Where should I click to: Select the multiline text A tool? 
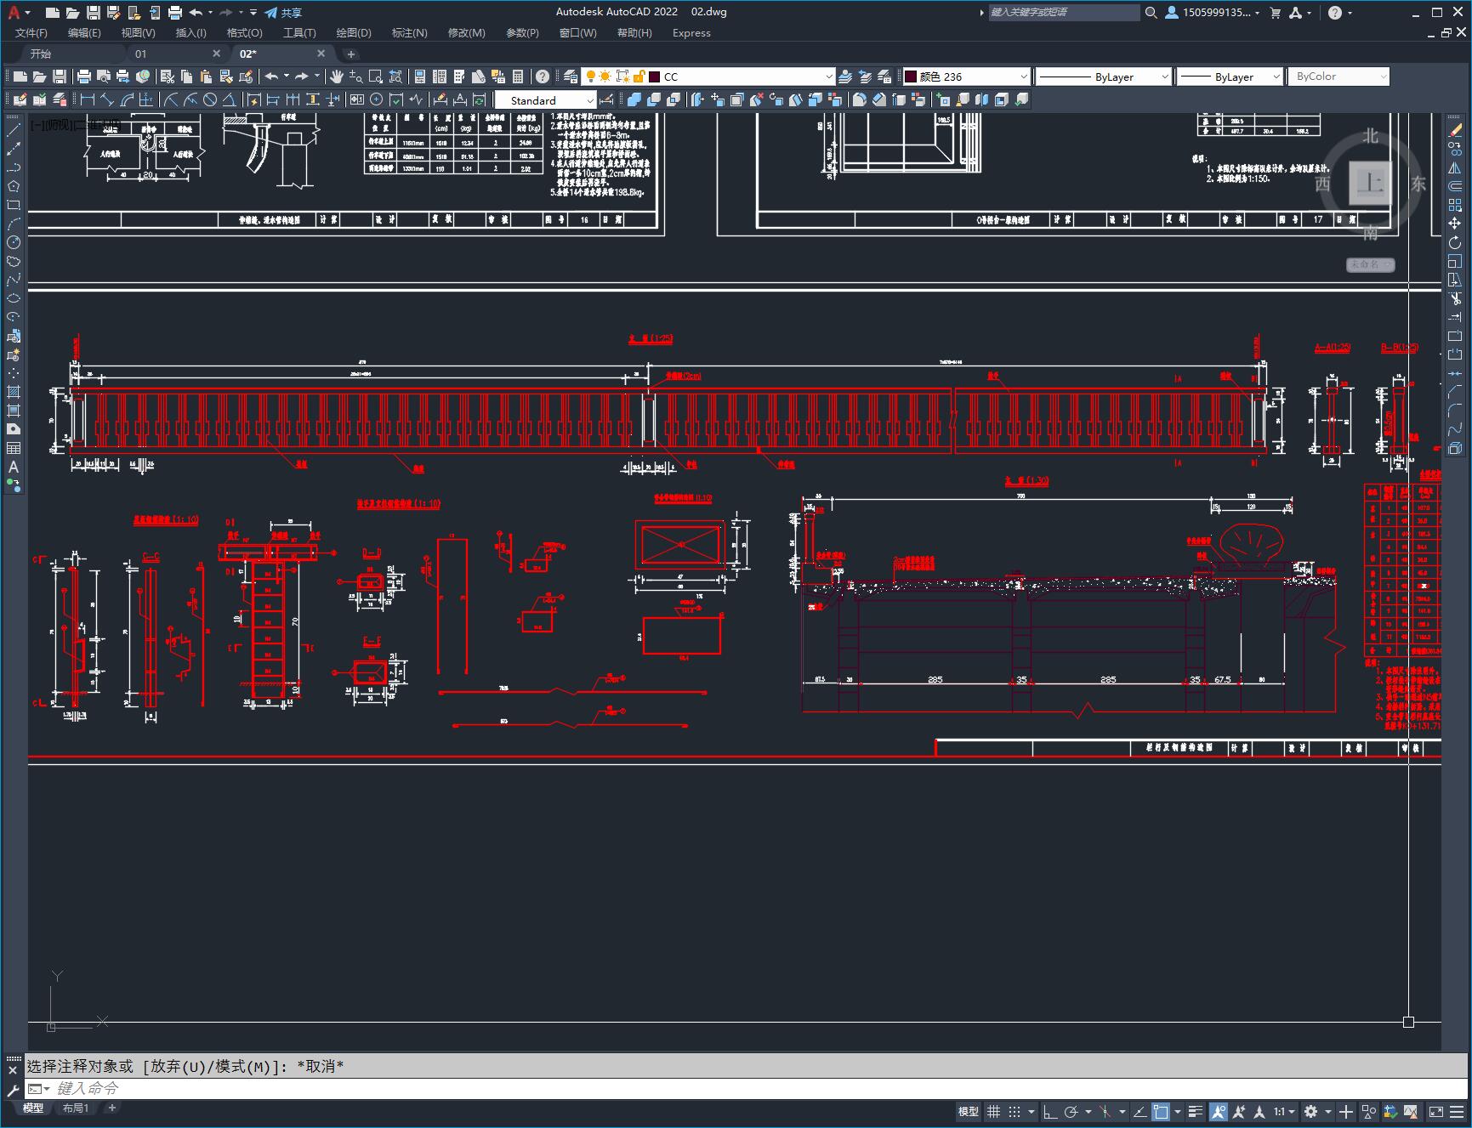[14, 467]
